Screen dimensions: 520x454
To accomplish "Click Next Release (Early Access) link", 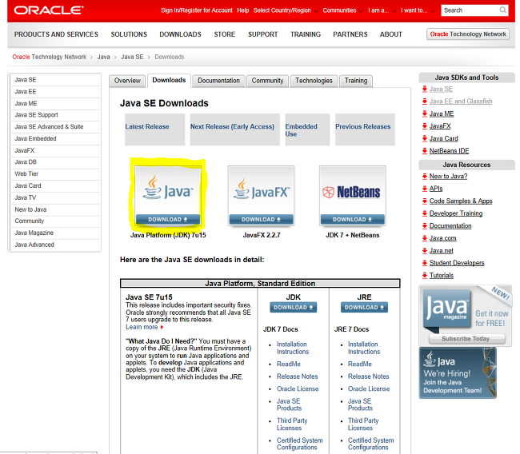I will (x=232, y=126).
